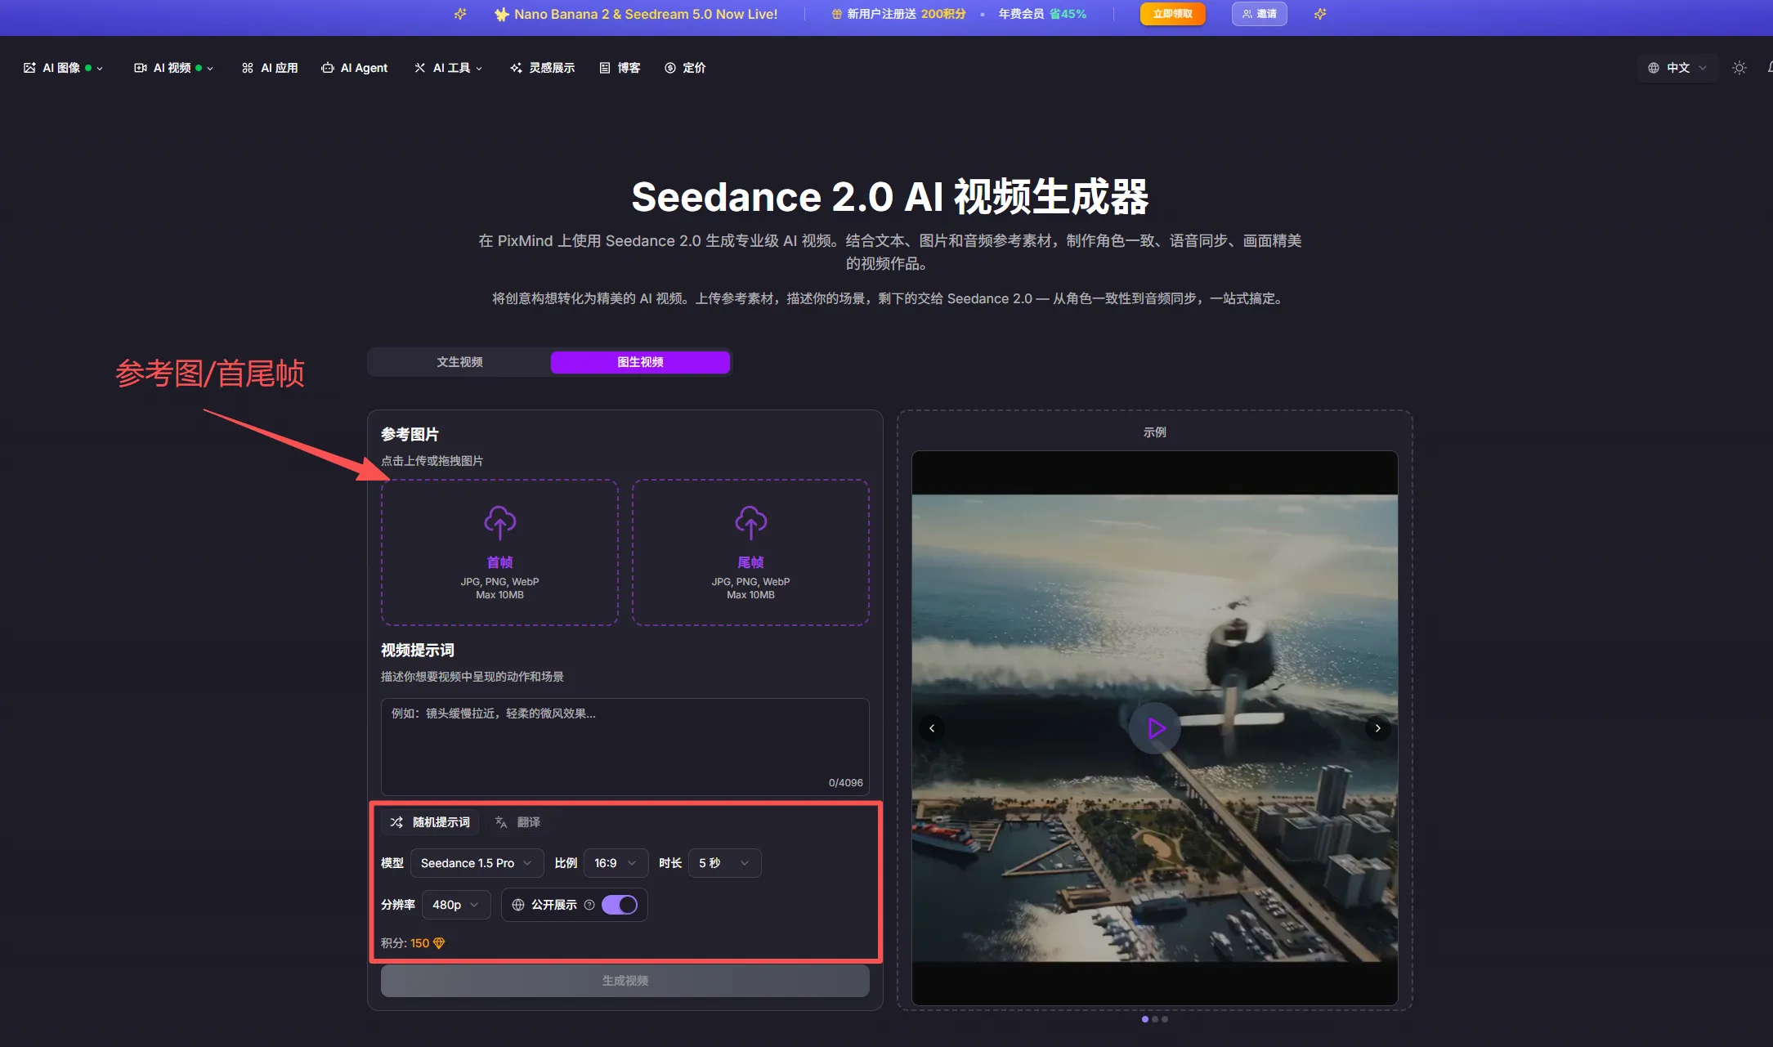Click the 翻译 translate button
1773x1047 pixels.
coord(517,822)
